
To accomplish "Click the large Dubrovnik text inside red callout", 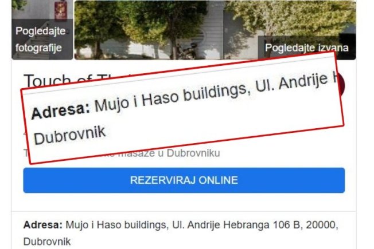I will click(69, 136).
